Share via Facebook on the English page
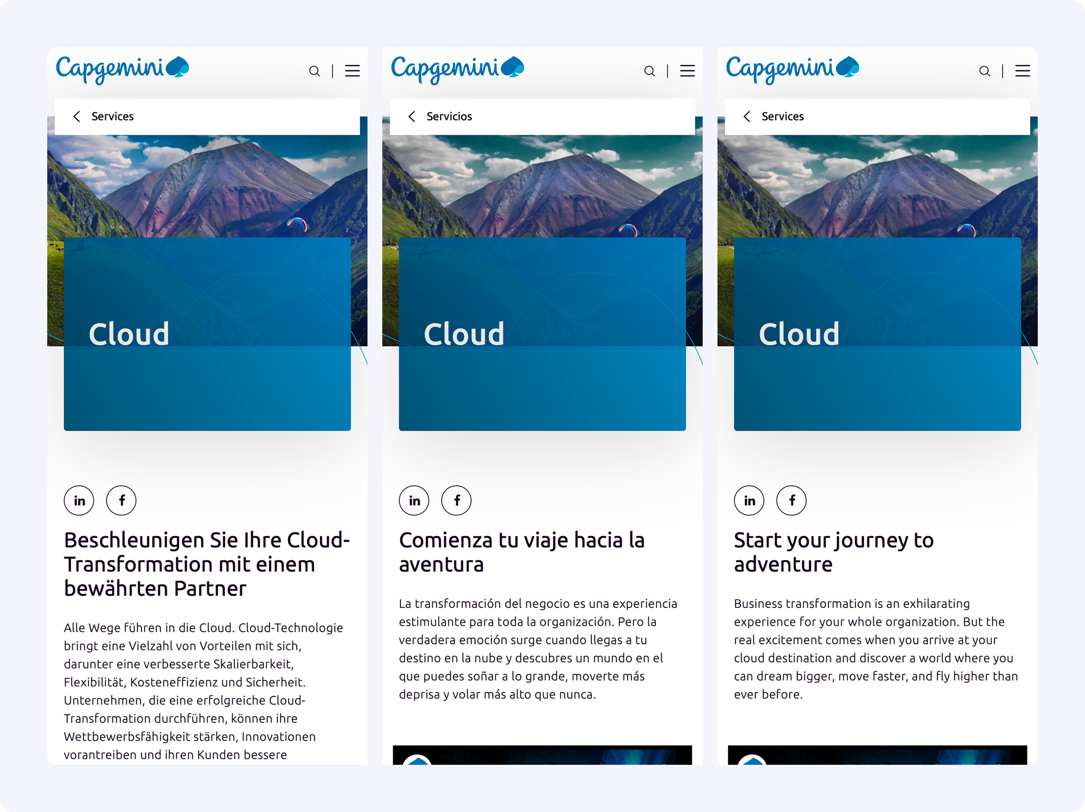1085x812 pixels. [x=792, y=500]
